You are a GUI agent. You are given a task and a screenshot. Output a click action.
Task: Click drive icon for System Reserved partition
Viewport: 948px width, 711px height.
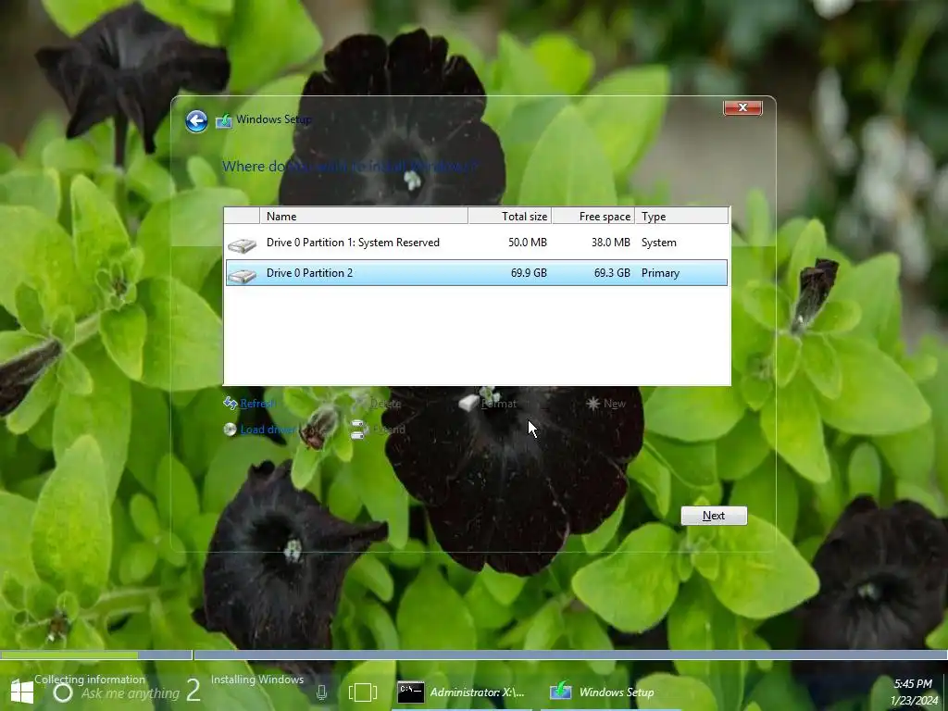[242, 244]
